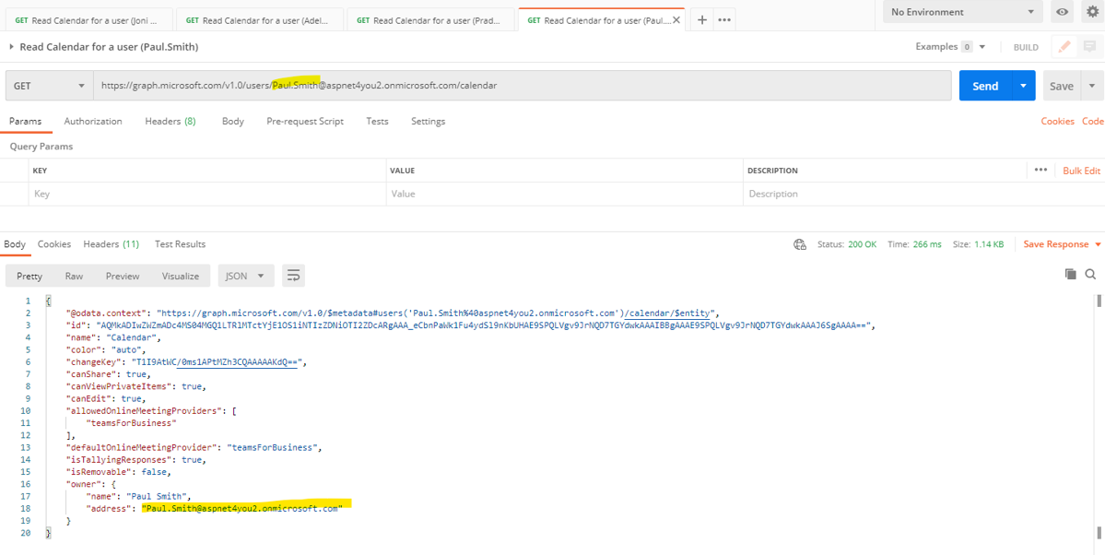Open the No Environment dropdown

point(963,12)
